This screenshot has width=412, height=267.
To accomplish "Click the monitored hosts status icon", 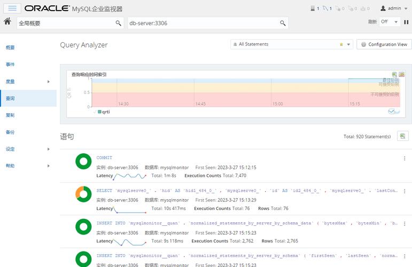I will (x=313, y=9).
